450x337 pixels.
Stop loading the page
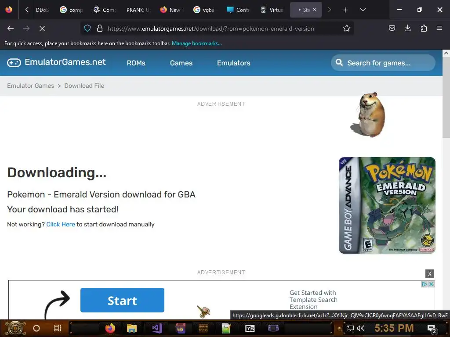42,29
